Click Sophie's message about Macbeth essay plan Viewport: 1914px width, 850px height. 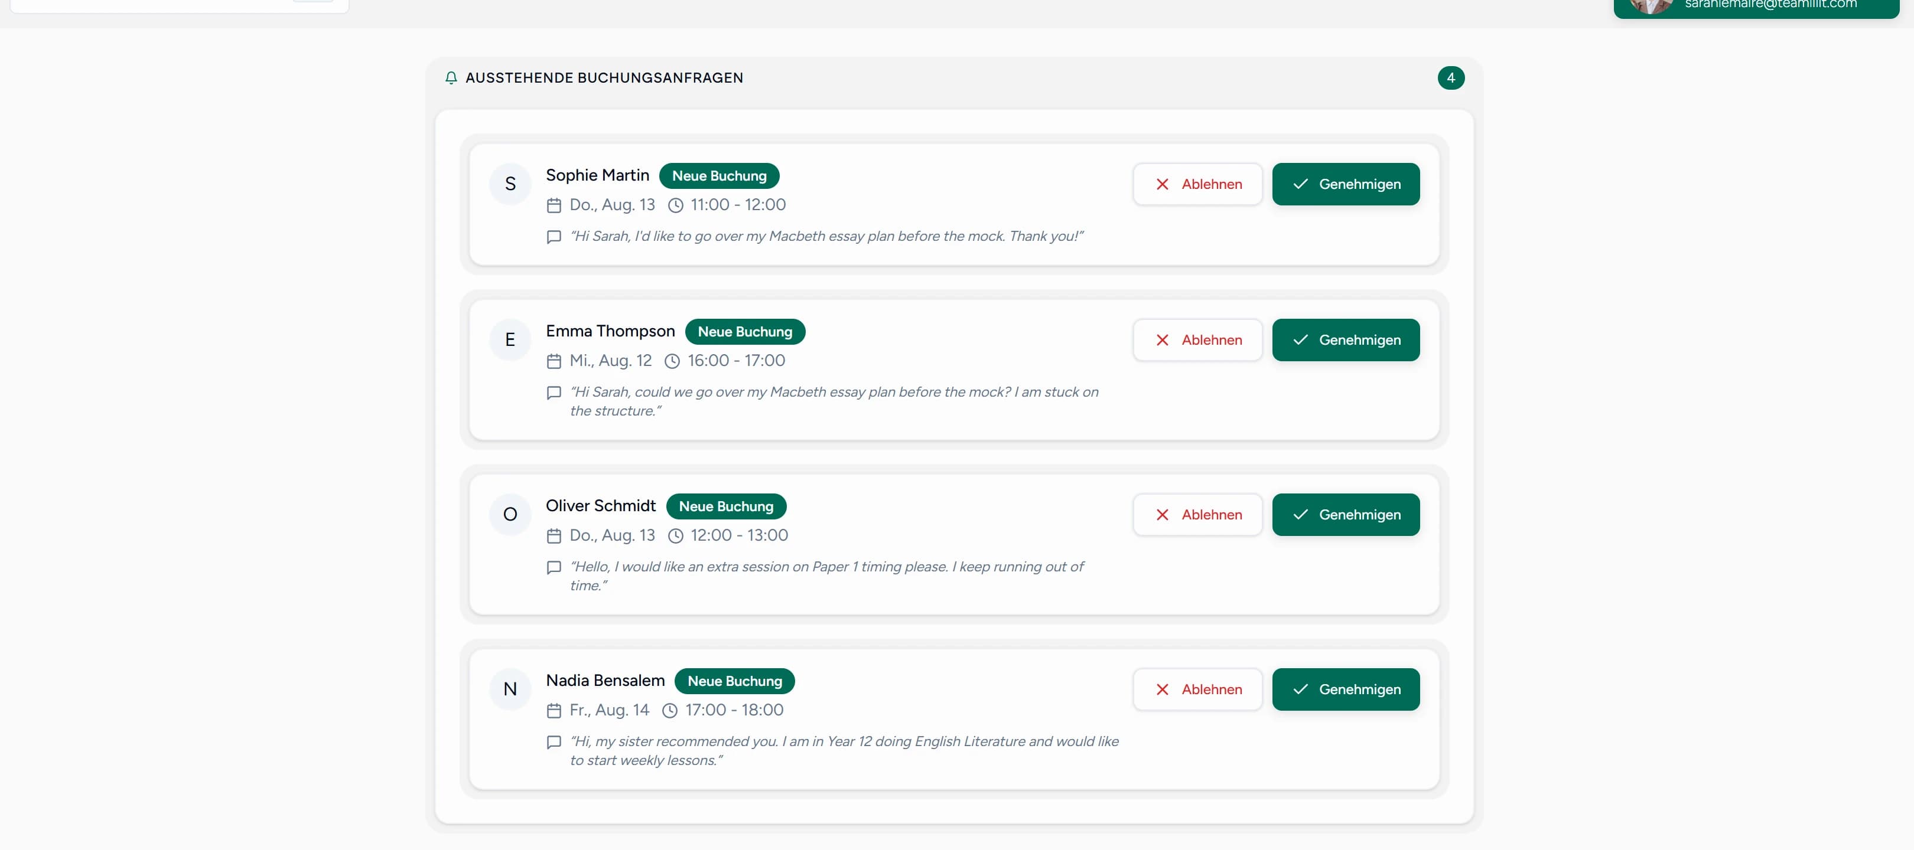tap(826, 236)
